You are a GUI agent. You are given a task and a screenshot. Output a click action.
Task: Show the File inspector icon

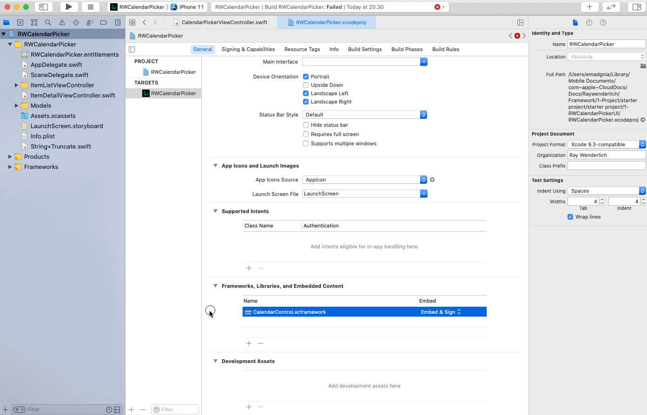[x=575, y=22]
